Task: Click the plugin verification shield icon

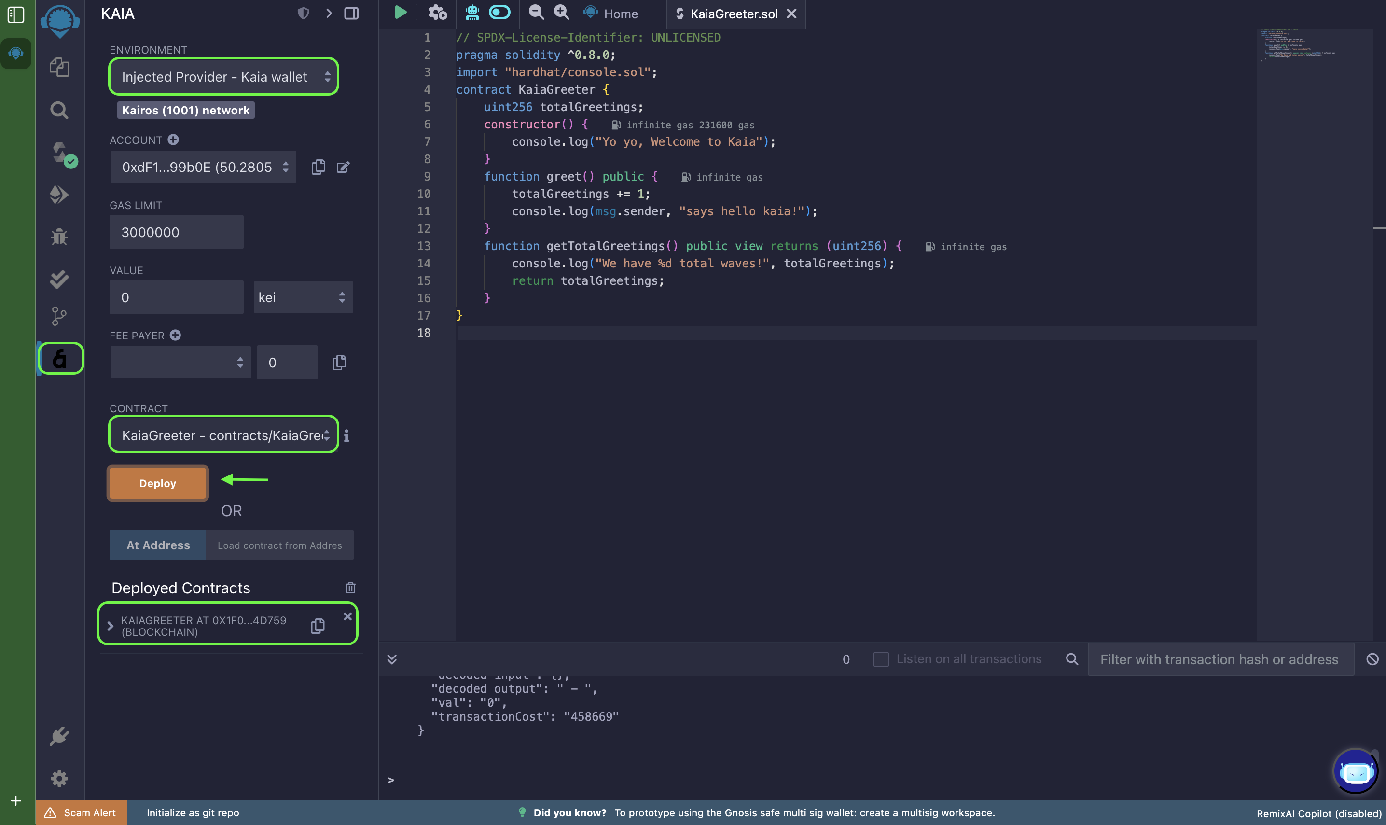Action: (x=303, y=13)
